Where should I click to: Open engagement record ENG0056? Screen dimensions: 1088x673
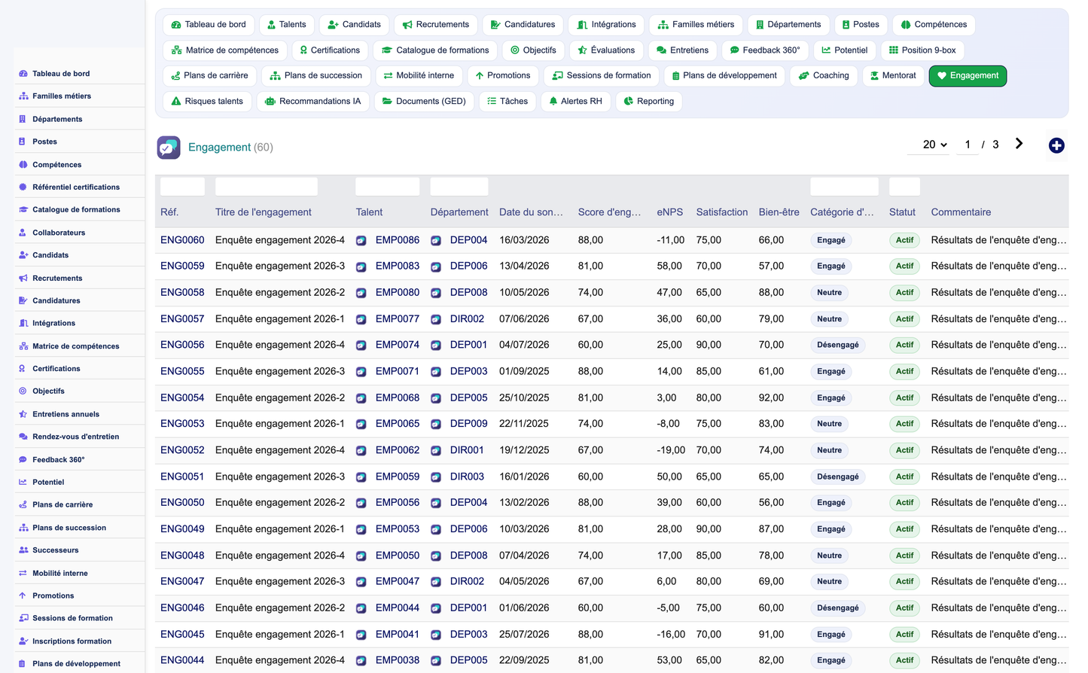click(x=182, y=345)
